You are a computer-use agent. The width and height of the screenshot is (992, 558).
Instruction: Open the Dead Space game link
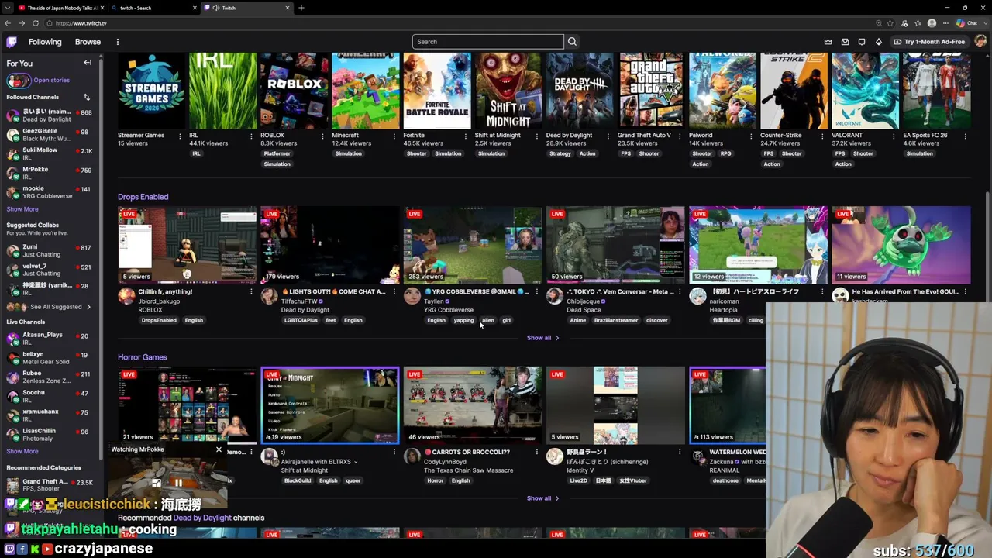pyautogui.click(x=584, y=310)
